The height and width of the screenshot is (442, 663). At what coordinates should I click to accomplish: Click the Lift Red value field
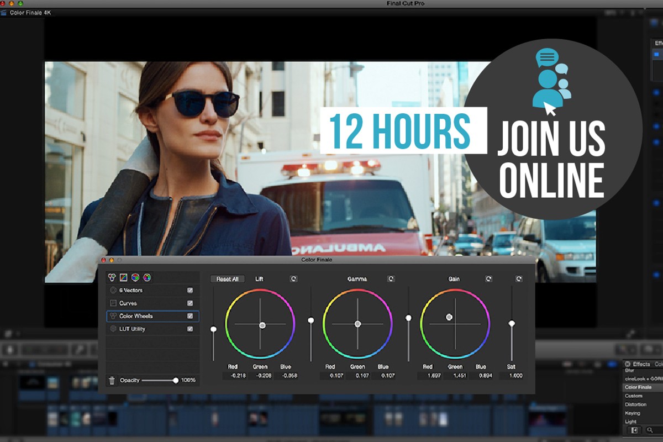[x=234, y=376]
